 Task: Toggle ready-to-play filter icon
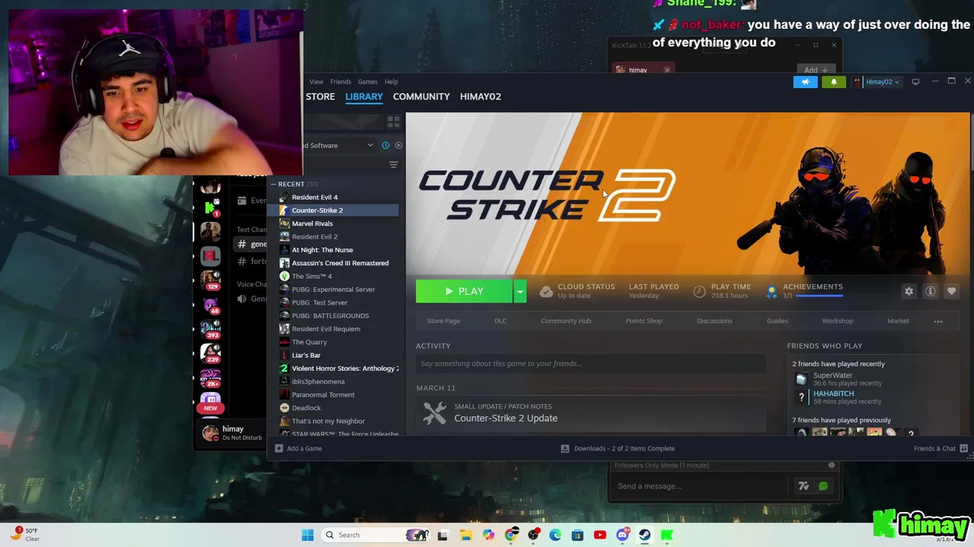[x=398, y=145]
